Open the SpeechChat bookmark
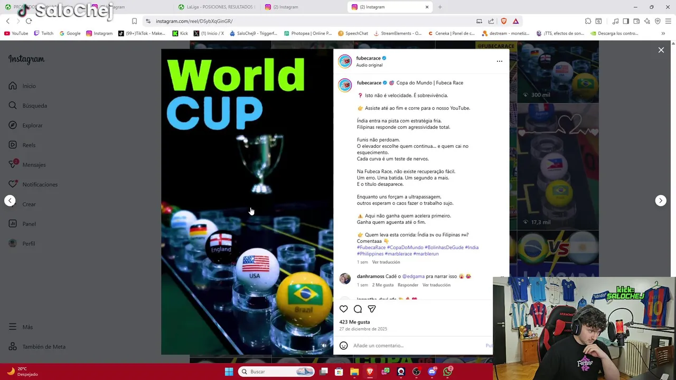This screenshot has width=676, height=380. coord(353,33)
